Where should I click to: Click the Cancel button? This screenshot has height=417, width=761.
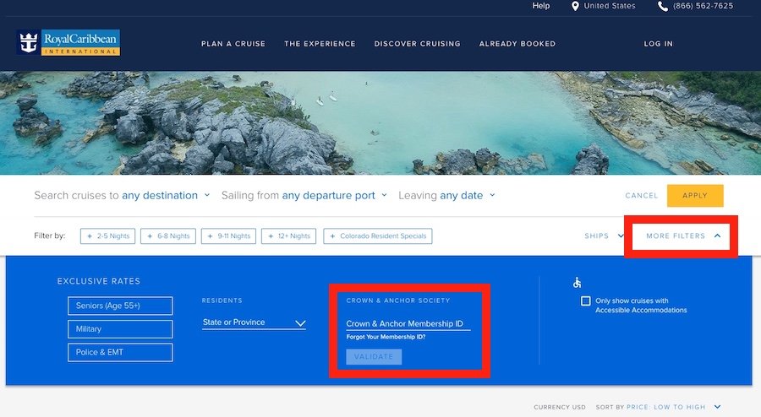tap(642, 196)
